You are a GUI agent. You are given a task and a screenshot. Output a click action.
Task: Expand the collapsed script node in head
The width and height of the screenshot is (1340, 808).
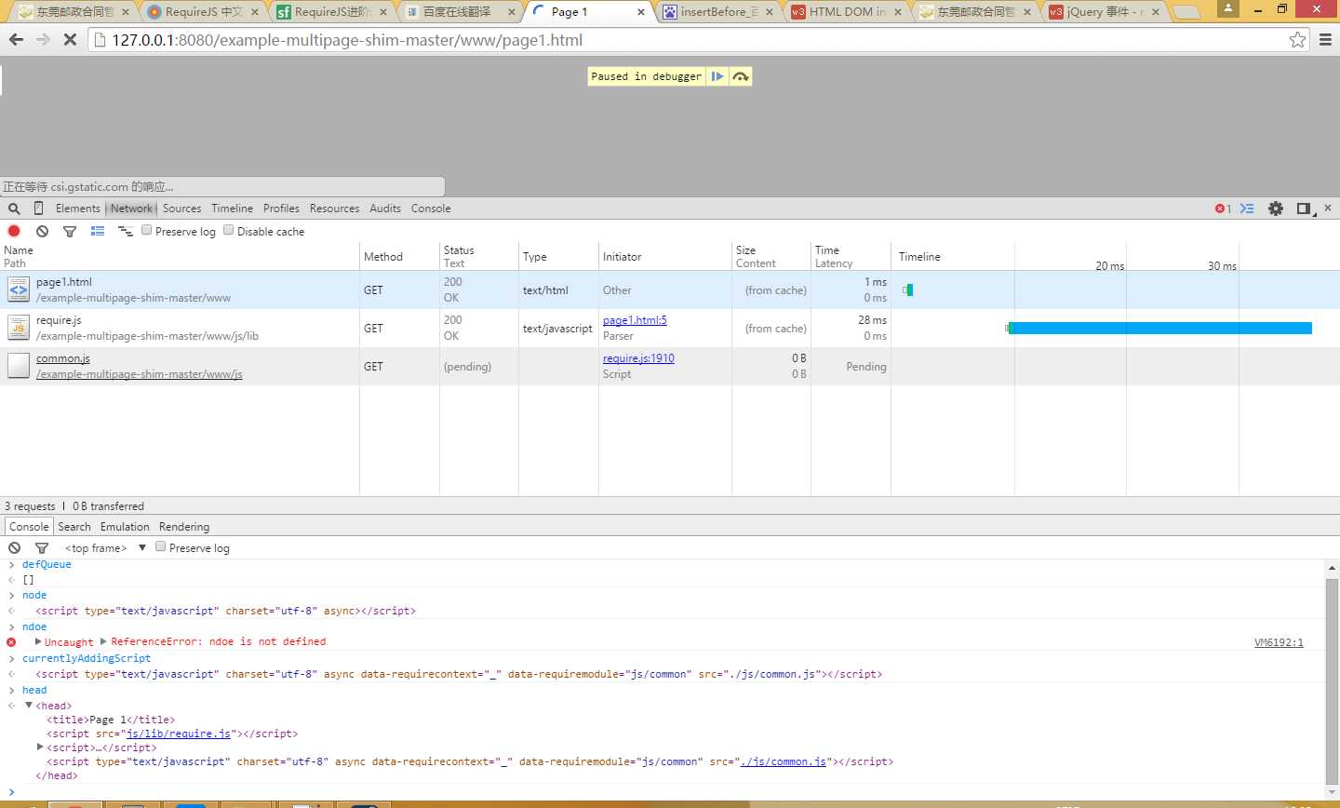(x=40, y=747)
